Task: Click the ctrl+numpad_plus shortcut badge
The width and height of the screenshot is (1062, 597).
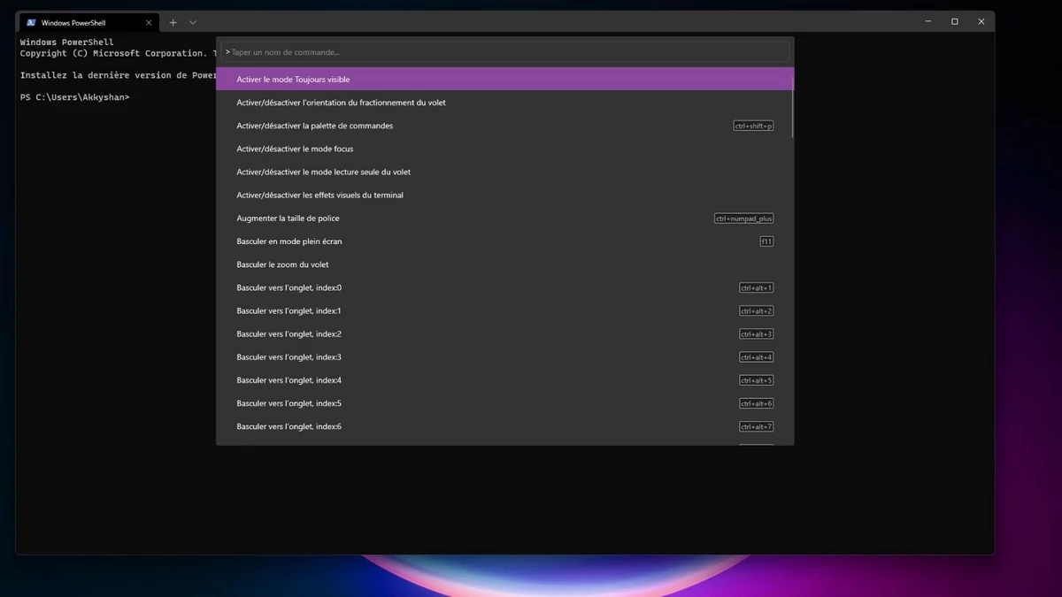Action: tap(744, 218)
